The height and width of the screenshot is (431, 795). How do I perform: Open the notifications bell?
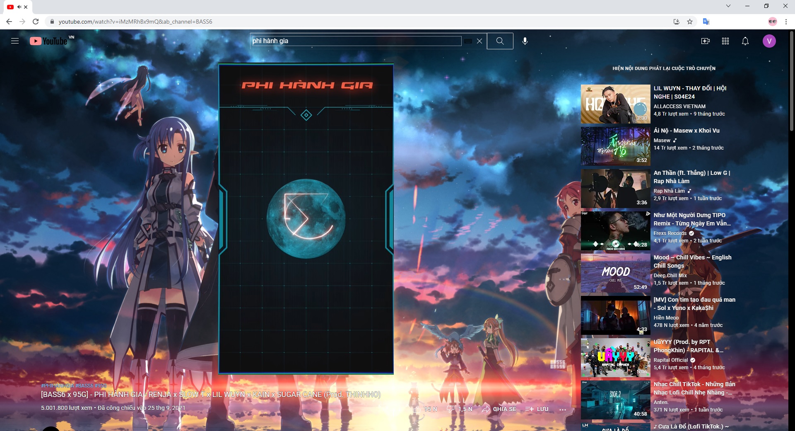click(745, 41)
